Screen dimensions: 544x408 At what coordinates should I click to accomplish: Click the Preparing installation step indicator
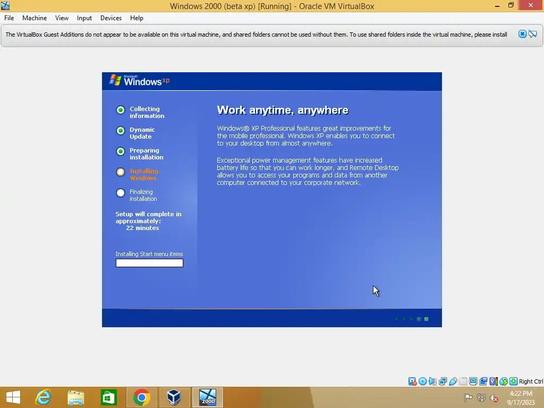click(121, 151)
